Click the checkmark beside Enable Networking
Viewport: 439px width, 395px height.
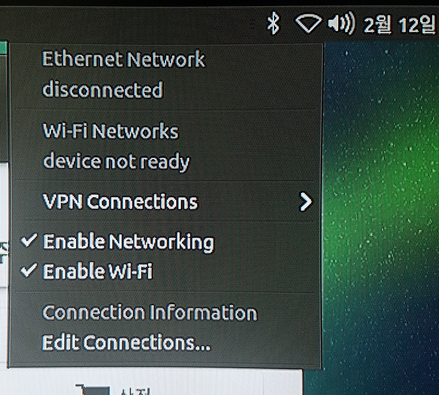click(x=29, y=240)
